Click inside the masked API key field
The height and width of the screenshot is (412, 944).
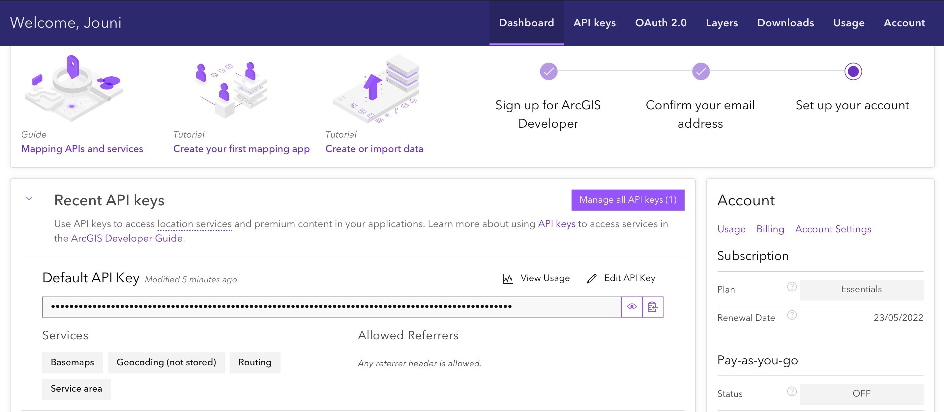click(332, 307)
